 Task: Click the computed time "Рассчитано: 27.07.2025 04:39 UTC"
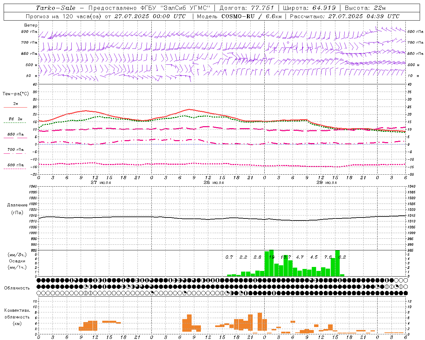click(345, 16)
